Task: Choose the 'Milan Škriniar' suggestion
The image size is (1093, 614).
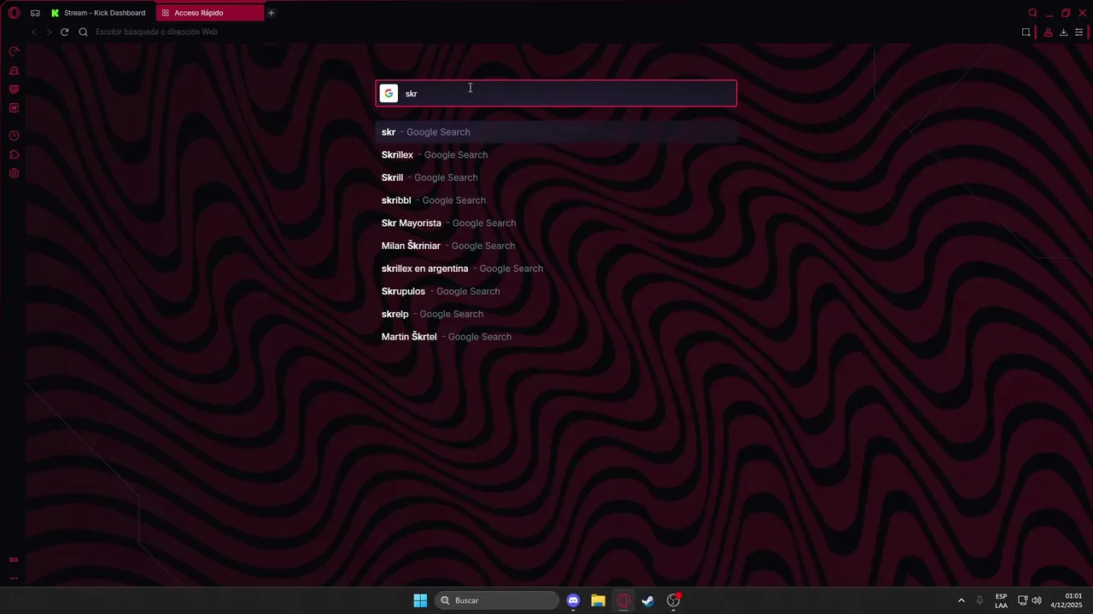Action: [556, 246]
